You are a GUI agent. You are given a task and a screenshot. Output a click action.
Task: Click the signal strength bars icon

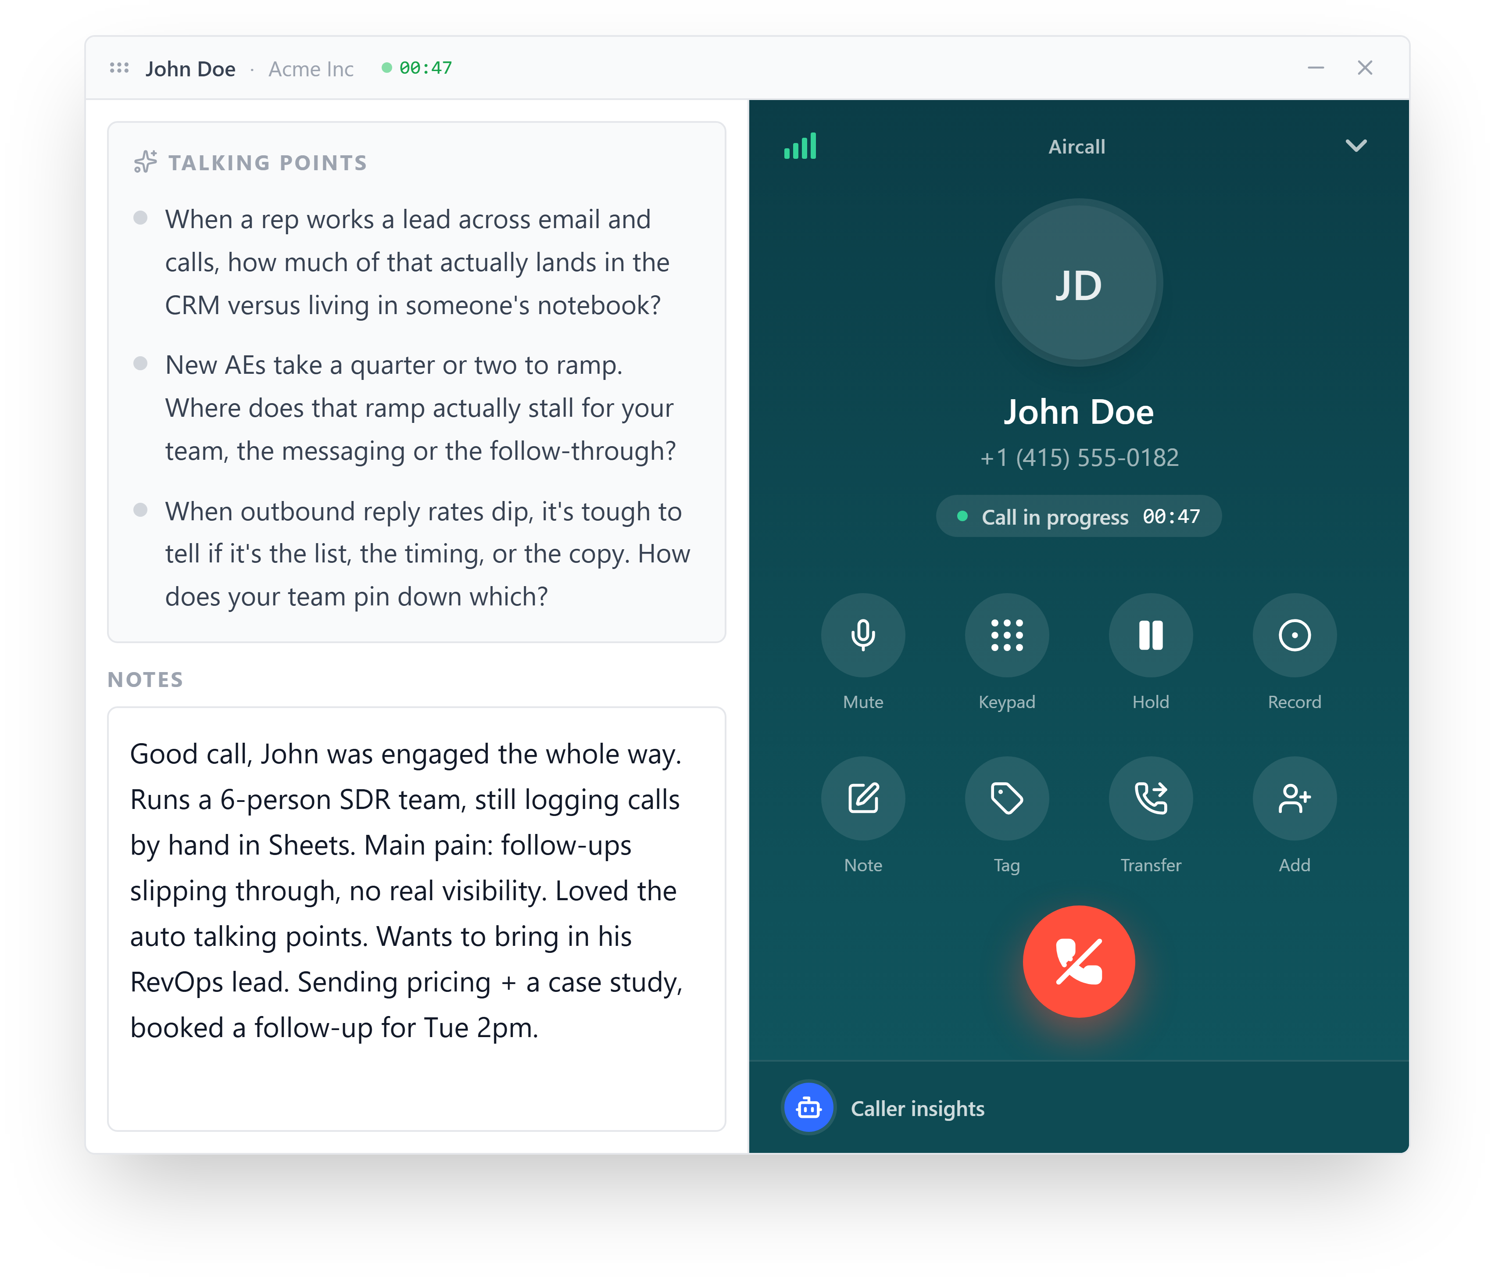[x=800, y=146]
